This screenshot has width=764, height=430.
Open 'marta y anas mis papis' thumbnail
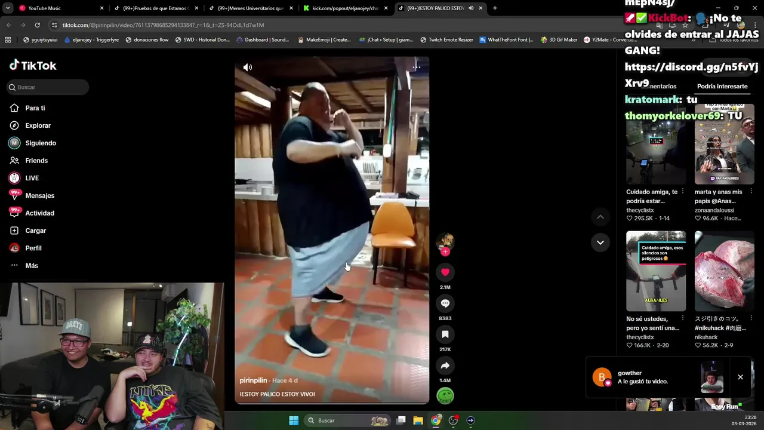point(724,144)
